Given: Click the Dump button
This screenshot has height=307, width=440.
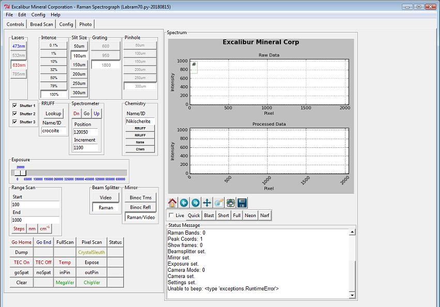Looking at the screenshot, I should click(x=22, y=252).
